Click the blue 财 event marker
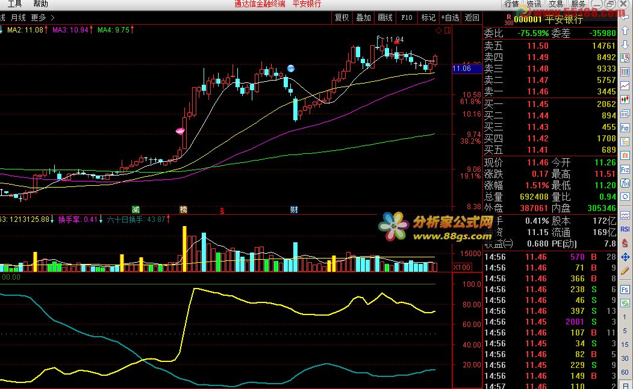This screenshot has width=633, height=389. click(x=294, y=210)
